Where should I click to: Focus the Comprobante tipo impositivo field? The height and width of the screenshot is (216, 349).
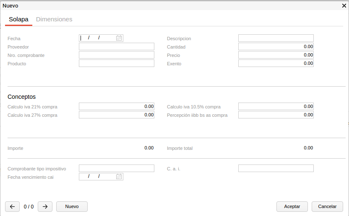coord(116,168)
